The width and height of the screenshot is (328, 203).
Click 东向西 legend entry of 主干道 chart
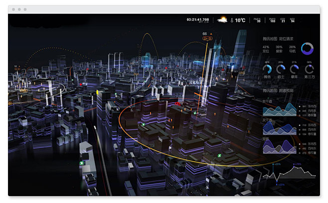tap(308, 106)
